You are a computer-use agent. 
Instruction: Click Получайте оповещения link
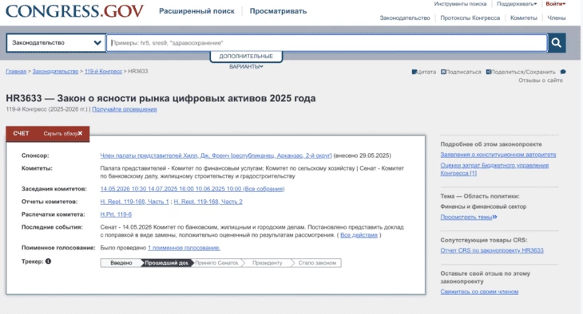(125, 109)
